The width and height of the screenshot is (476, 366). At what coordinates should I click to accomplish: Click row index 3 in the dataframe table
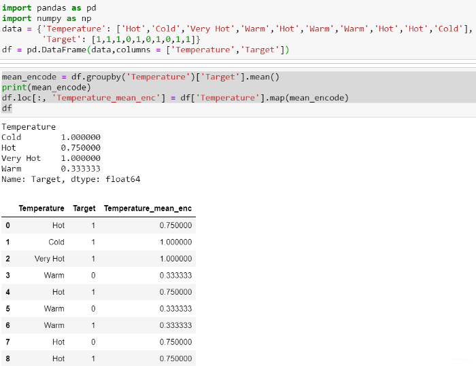pos(8,275)
